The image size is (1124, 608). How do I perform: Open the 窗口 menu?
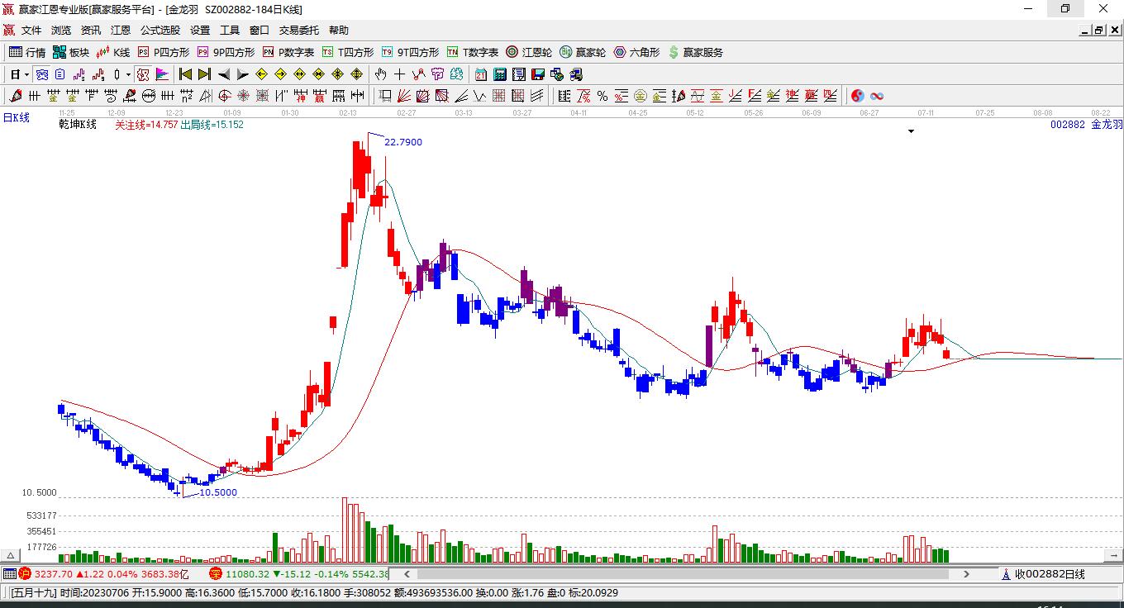[x=260, y=31]
